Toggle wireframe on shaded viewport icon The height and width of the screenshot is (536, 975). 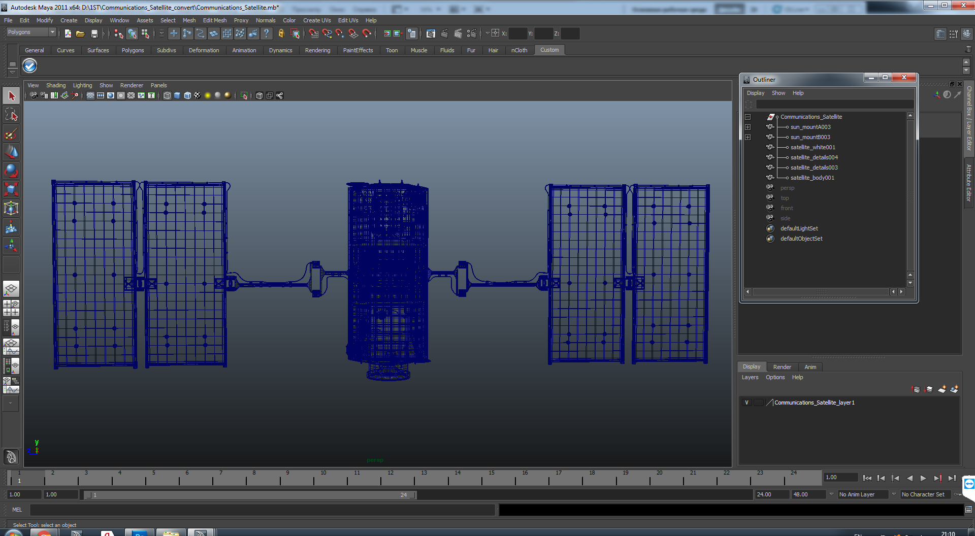pos(187,95)
